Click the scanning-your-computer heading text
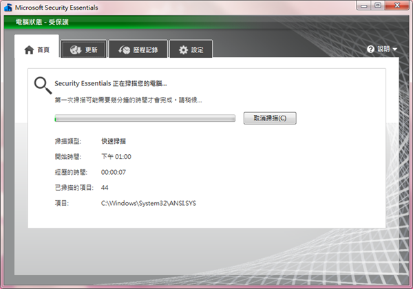This screenshot has height=289, width=413. coord(111,83)
